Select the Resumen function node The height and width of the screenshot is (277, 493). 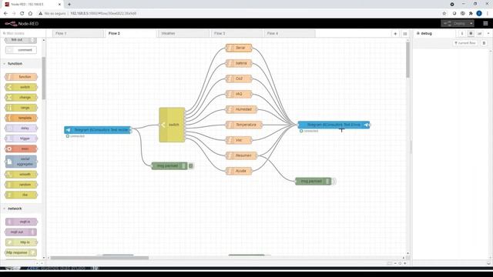click(x=241, y=155)
